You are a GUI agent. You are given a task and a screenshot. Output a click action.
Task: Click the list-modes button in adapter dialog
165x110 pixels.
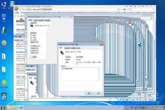[33, 57]
